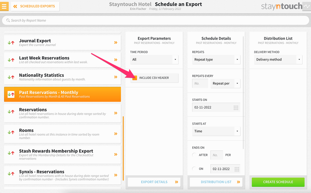Click the Rooms row arrows icon
Image resolution: width=311 pixels, height=193 pixels.
click(x=11, y=132)
